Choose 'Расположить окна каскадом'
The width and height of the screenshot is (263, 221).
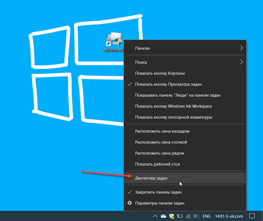[x=162, y=131]
